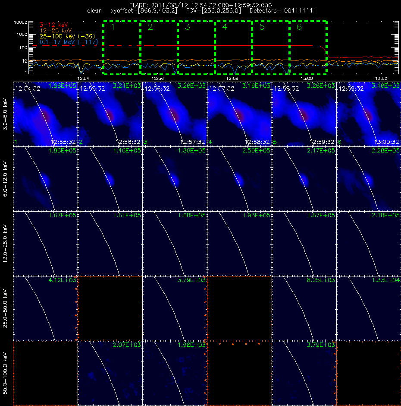Image resolution: width=401 pixels, height=406 pixels.
Task: Select the 12:58 time axis tick label
Action: click(232, 78)
